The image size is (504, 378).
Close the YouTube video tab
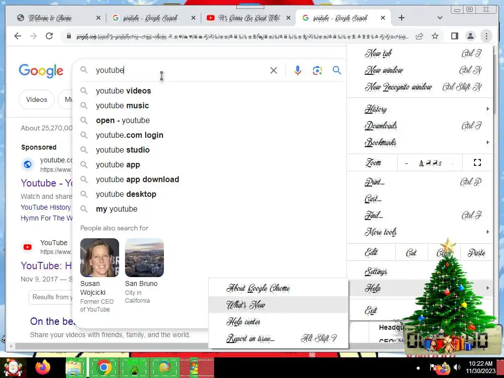click(288, 18)
